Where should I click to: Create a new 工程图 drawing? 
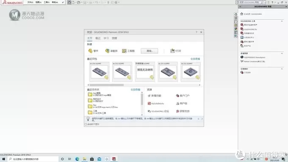128,51
